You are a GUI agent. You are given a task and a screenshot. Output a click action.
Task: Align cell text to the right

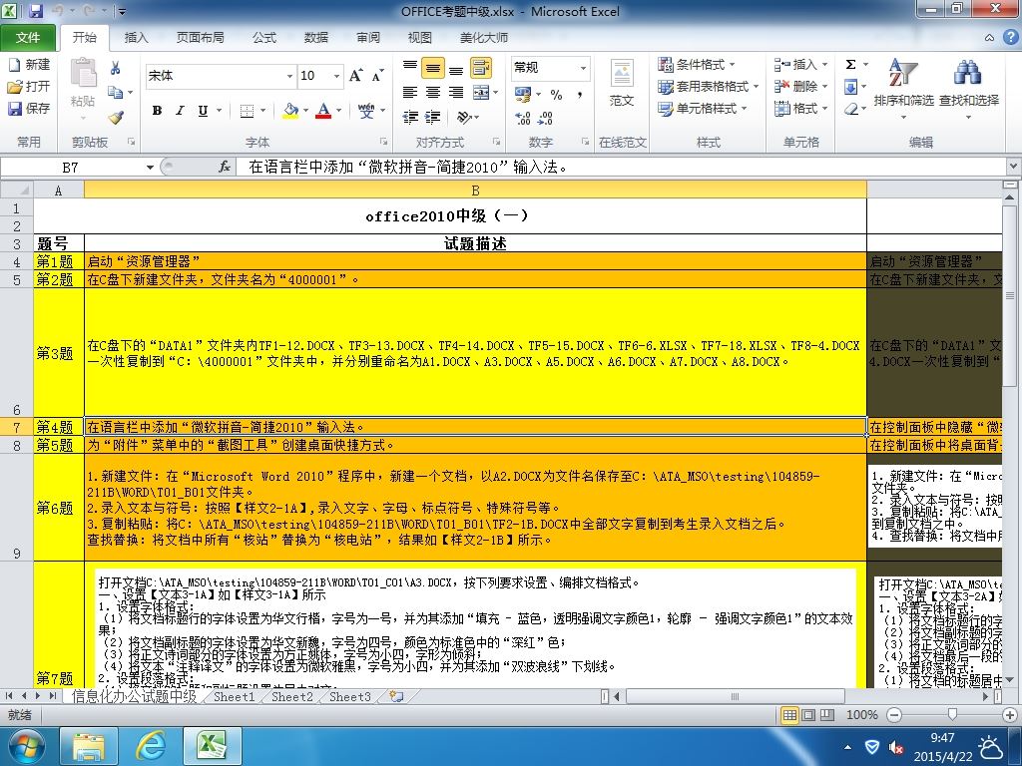(456, 93)
